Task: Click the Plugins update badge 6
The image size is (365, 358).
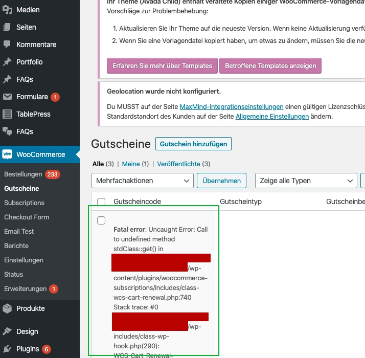Action: click(47, 349)
